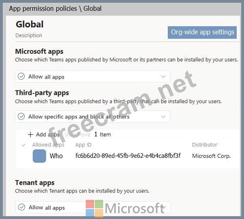Expand the Microsoft apps dropdown chevron
Image resolution: width=244 pixels, height=219 pixels.
163,77
